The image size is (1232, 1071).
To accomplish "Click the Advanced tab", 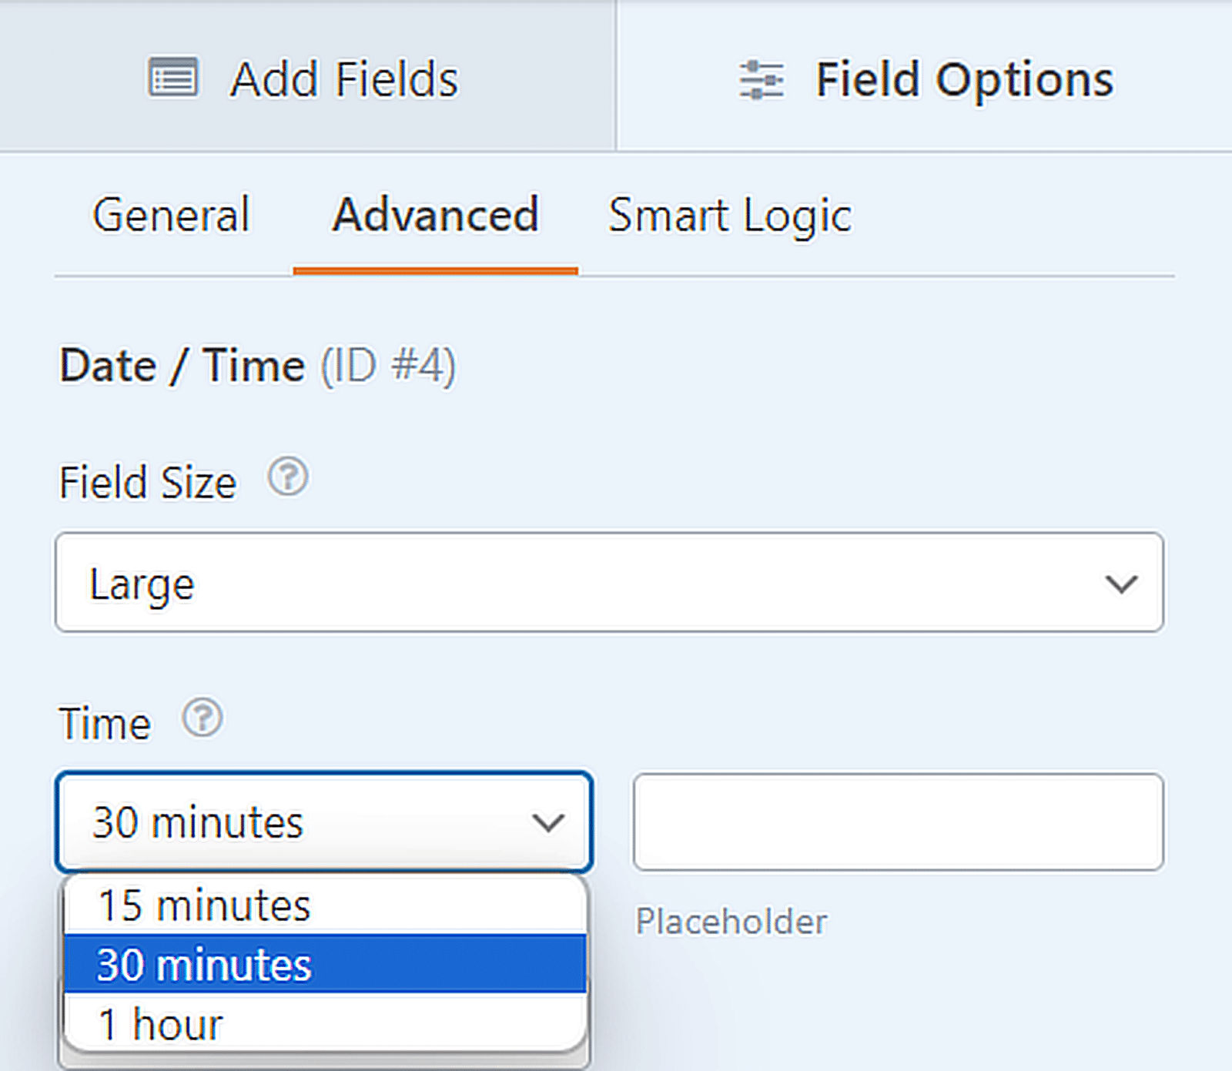I will 435,215.
